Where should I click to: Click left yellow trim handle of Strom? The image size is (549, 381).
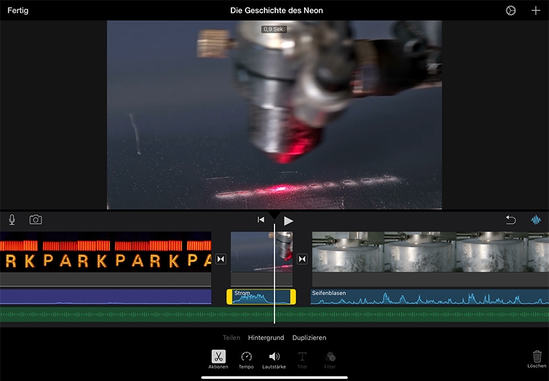(229, 297)
